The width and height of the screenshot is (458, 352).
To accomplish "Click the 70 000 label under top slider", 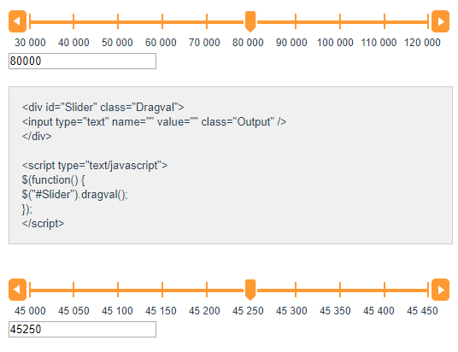I will point(204,43).
